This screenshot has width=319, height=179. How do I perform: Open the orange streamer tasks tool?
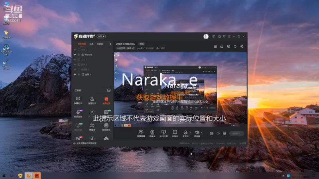(106, 100)
